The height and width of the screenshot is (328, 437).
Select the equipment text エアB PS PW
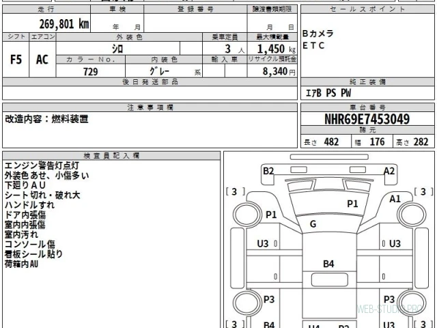tap(328, 93)
